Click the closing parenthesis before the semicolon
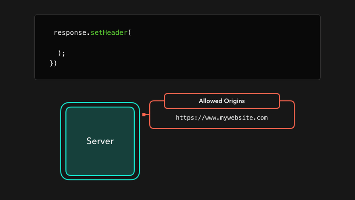The height and width of the screenshot is (200, 355). coord(59,53)
